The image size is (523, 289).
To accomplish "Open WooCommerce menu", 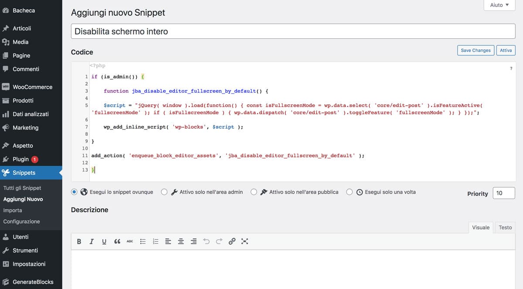I will coord(31,87).
